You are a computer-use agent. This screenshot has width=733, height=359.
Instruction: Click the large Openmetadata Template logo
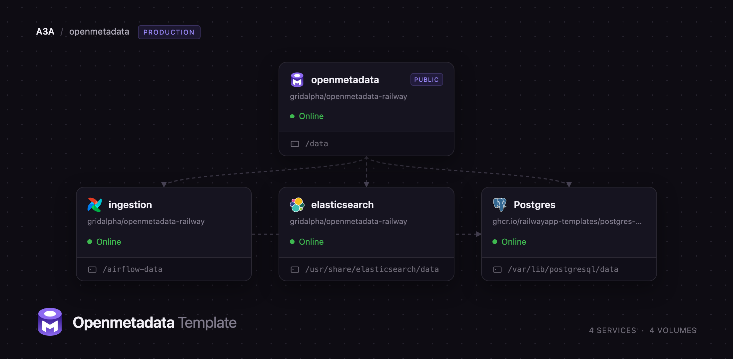coord(50,322)
